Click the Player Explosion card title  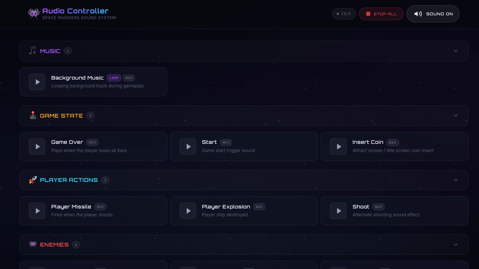pyautogui.click(x=226, y=207)
